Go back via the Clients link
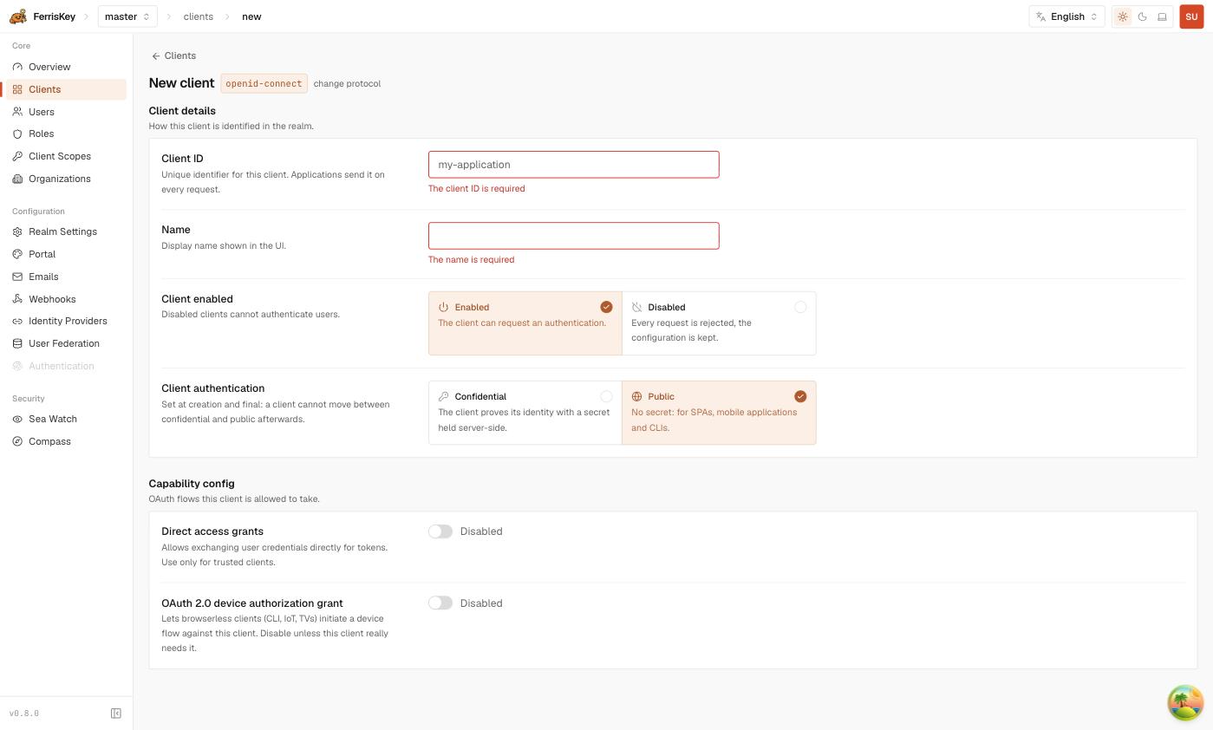Image resolution: width=1213 pixels, height=730 pixels. (173, 55)
